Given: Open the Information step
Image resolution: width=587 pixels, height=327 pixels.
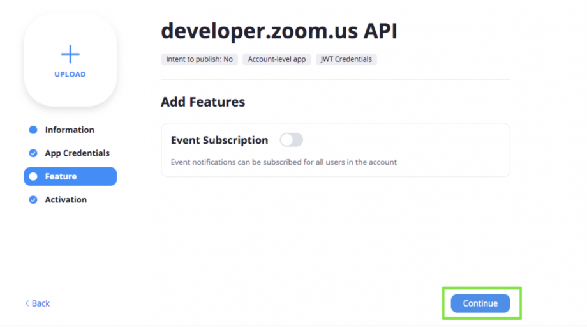Looking at the screenshot, I should pyautogui.click(x=70, y=130).
